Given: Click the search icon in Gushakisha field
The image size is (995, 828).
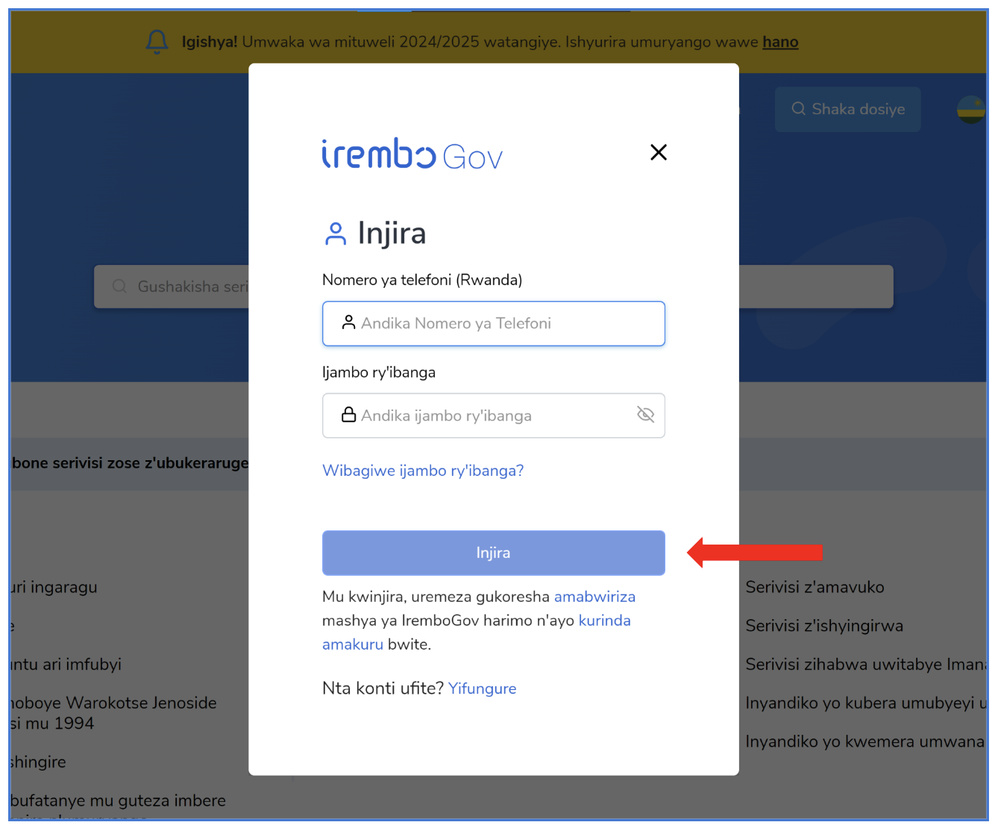Looking at the screenshot, I should coord(119,286).
